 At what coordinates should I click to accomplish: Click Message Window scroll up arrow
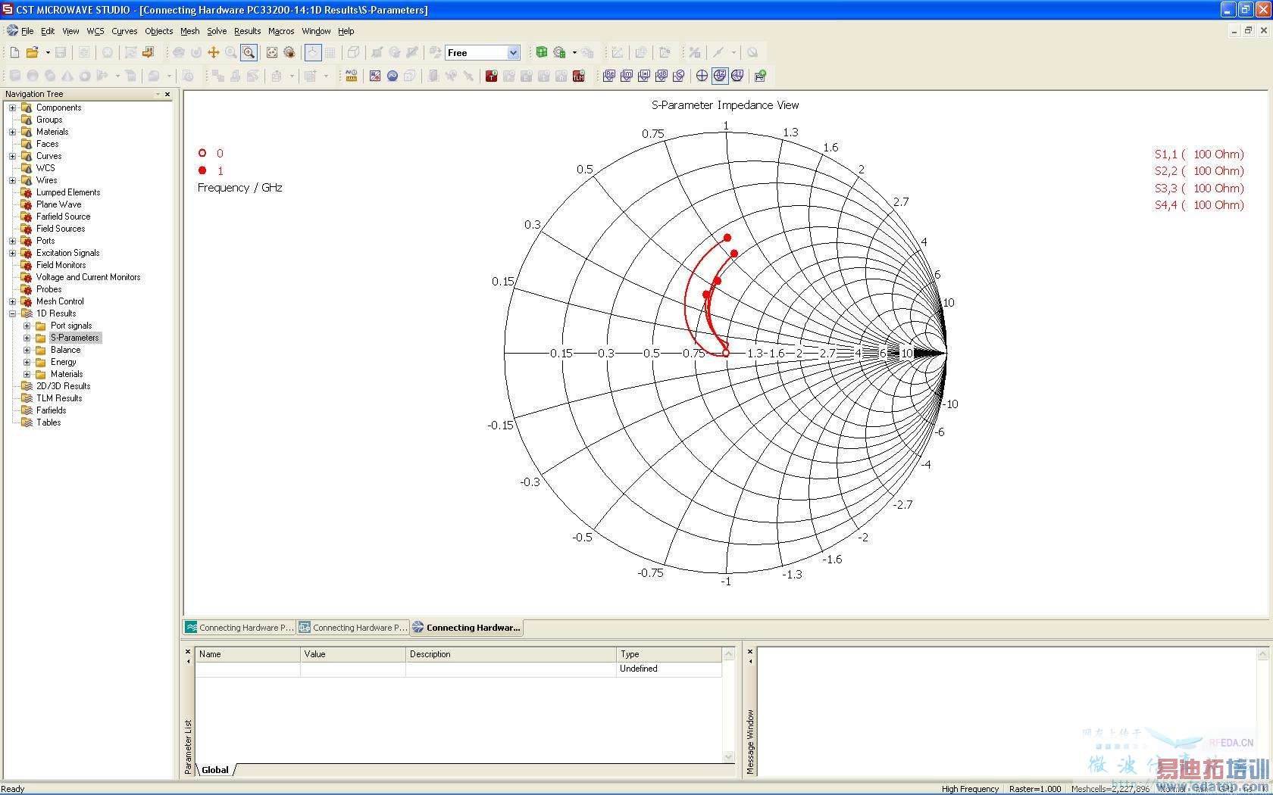pyautogui.click(x=1262, y=653)
